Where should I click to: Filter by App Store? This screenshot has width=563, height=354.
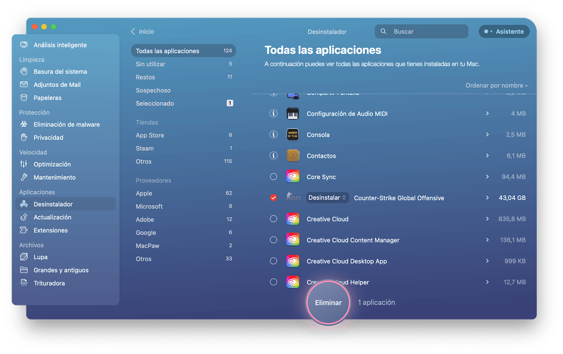pyautogui.click(x=184, y=135)
